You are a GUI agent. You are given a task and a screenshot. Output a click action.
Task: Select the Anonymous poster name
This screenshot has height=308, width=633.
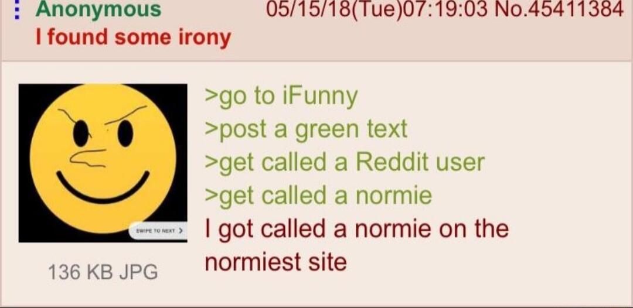[x=98, y=10]
